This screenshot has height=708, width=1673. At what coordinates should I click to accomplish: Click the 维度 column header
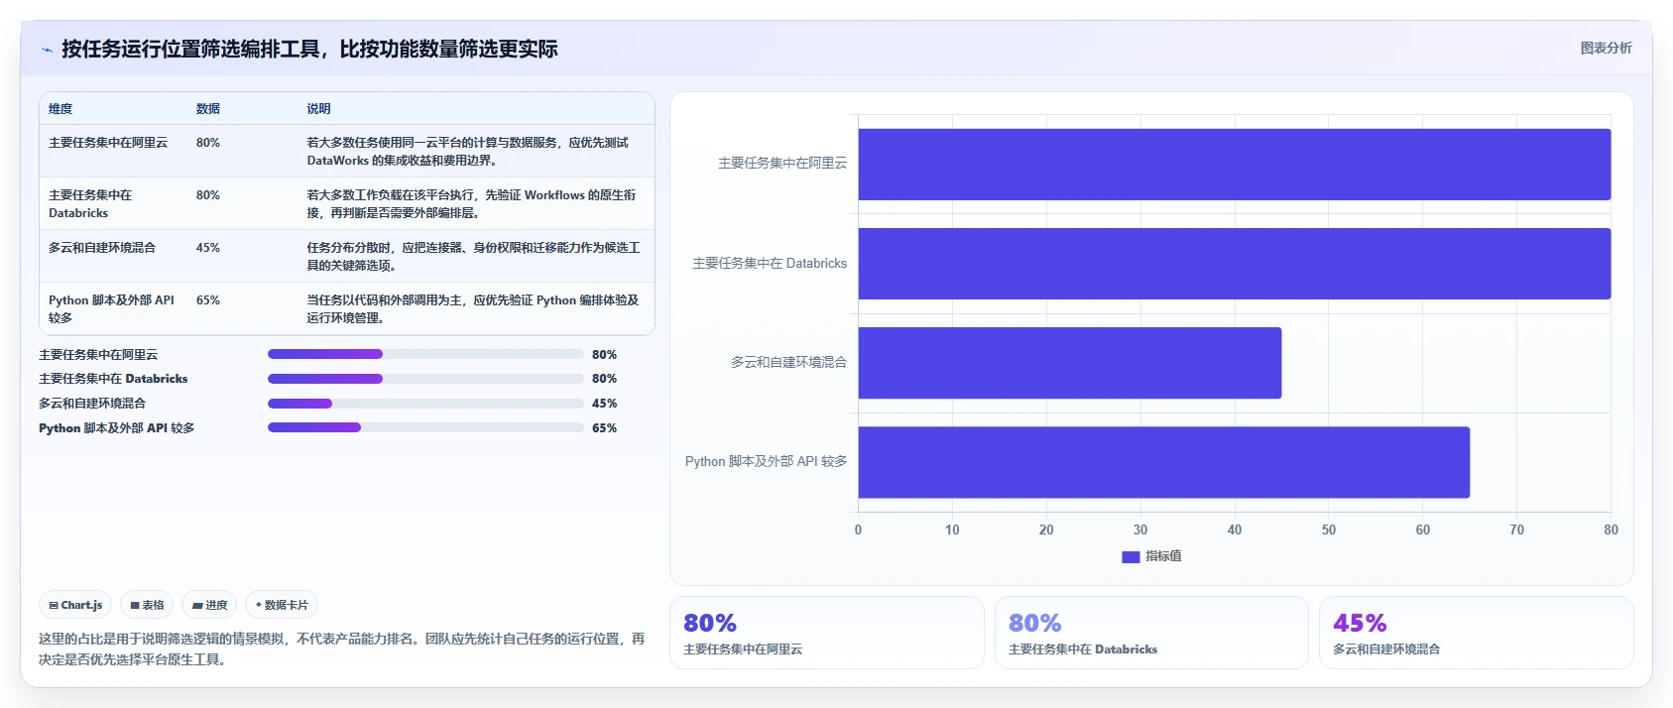pyautogui.click(x=60, y=109)
